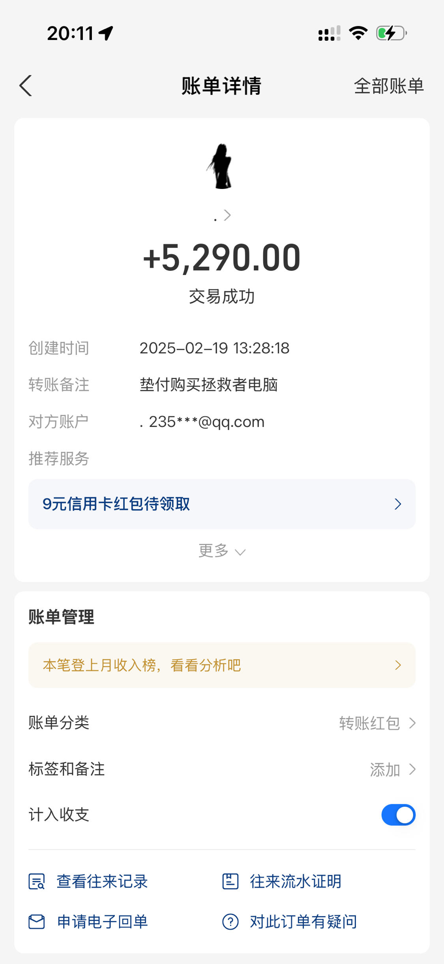The height and width of the screenshot is (964, 444).
Task: Tap the Wi-Fi status bar icon
Action: point(358,33)
